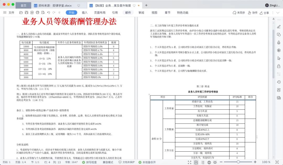Click the 分享 share button

264,13
